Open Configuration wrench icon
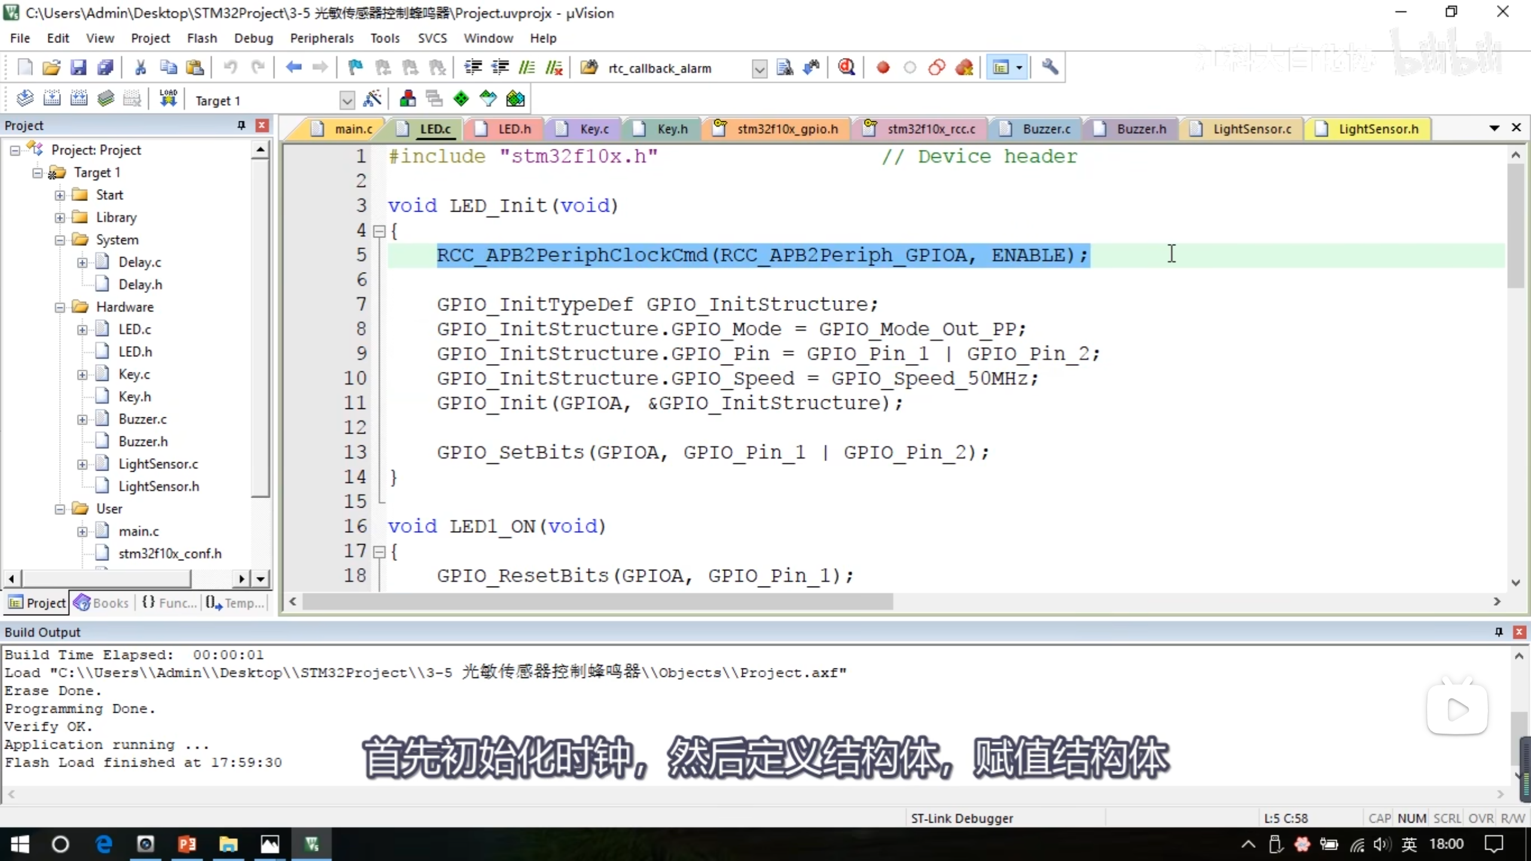 tap(1050, 68)
